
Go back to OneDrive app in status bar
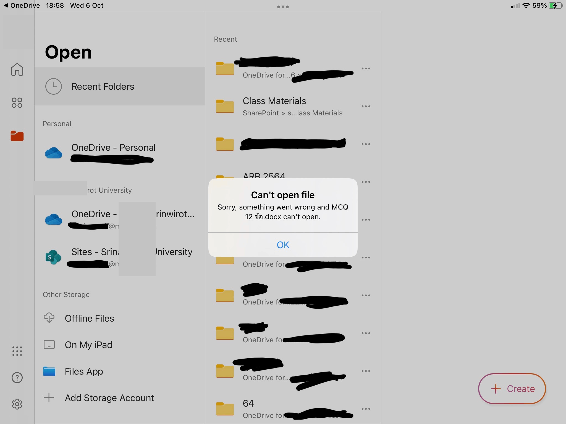22,6
